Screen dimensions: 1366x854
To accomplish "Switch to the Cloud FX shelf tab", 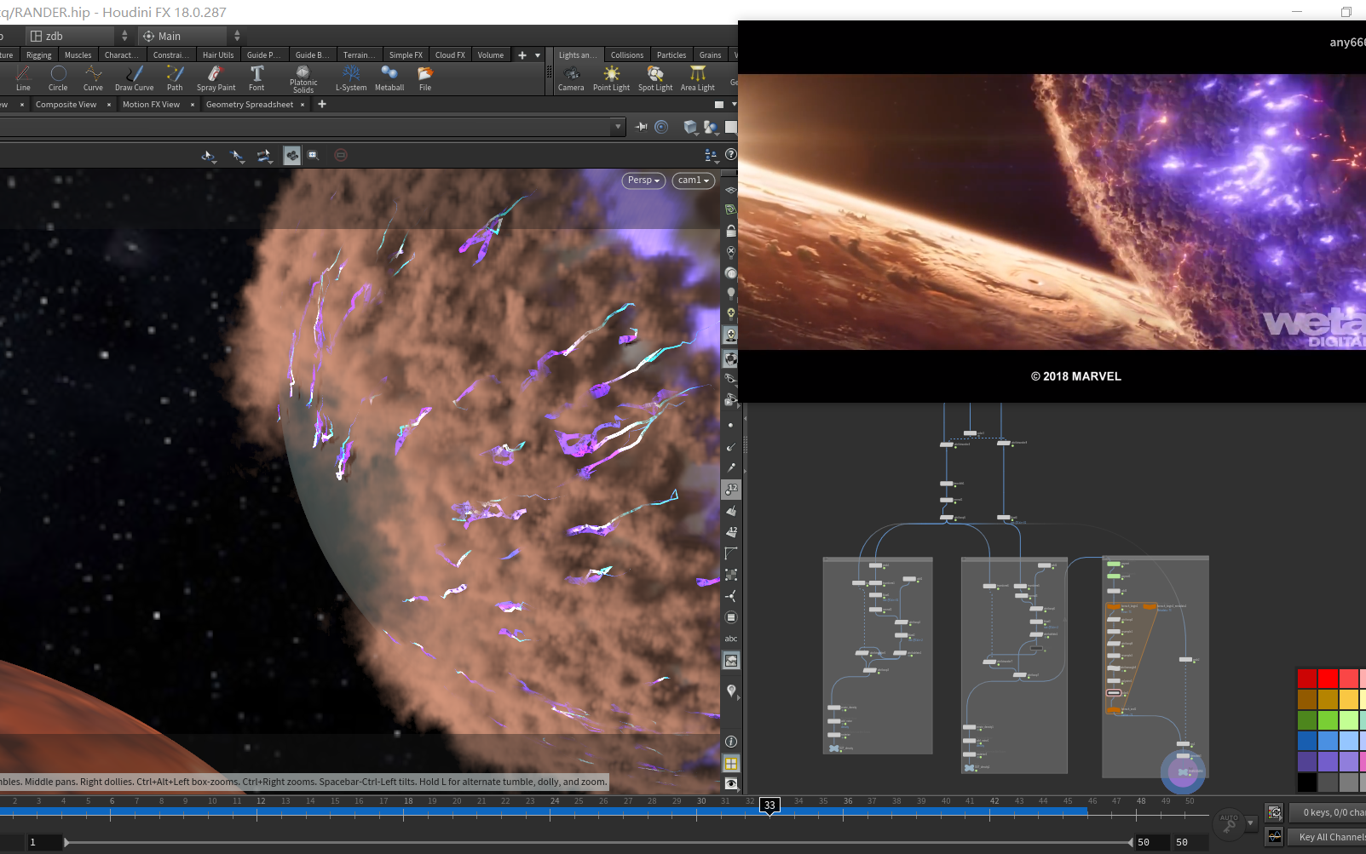I will (450, 55).
